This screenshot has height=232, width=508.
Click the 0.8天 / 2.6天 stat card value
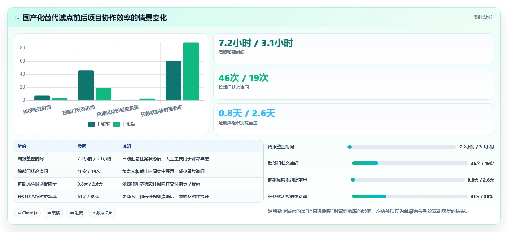click(247, 113)
